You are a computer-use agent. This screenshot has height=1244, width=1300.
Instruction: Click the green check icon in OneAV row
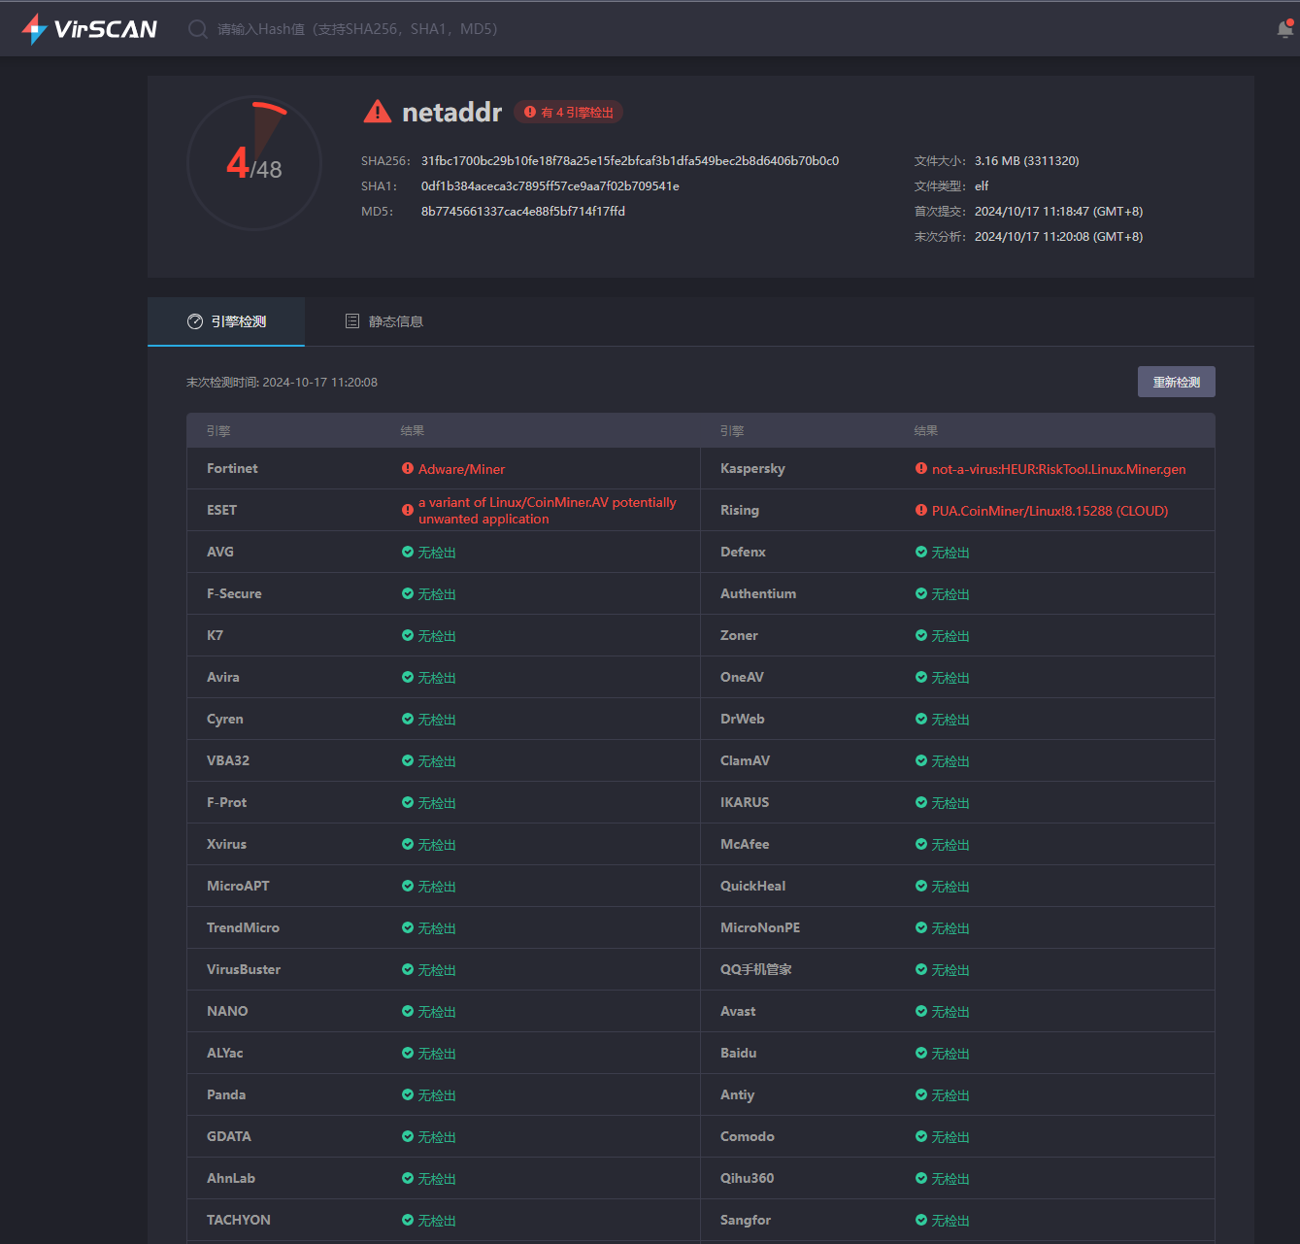921,677
